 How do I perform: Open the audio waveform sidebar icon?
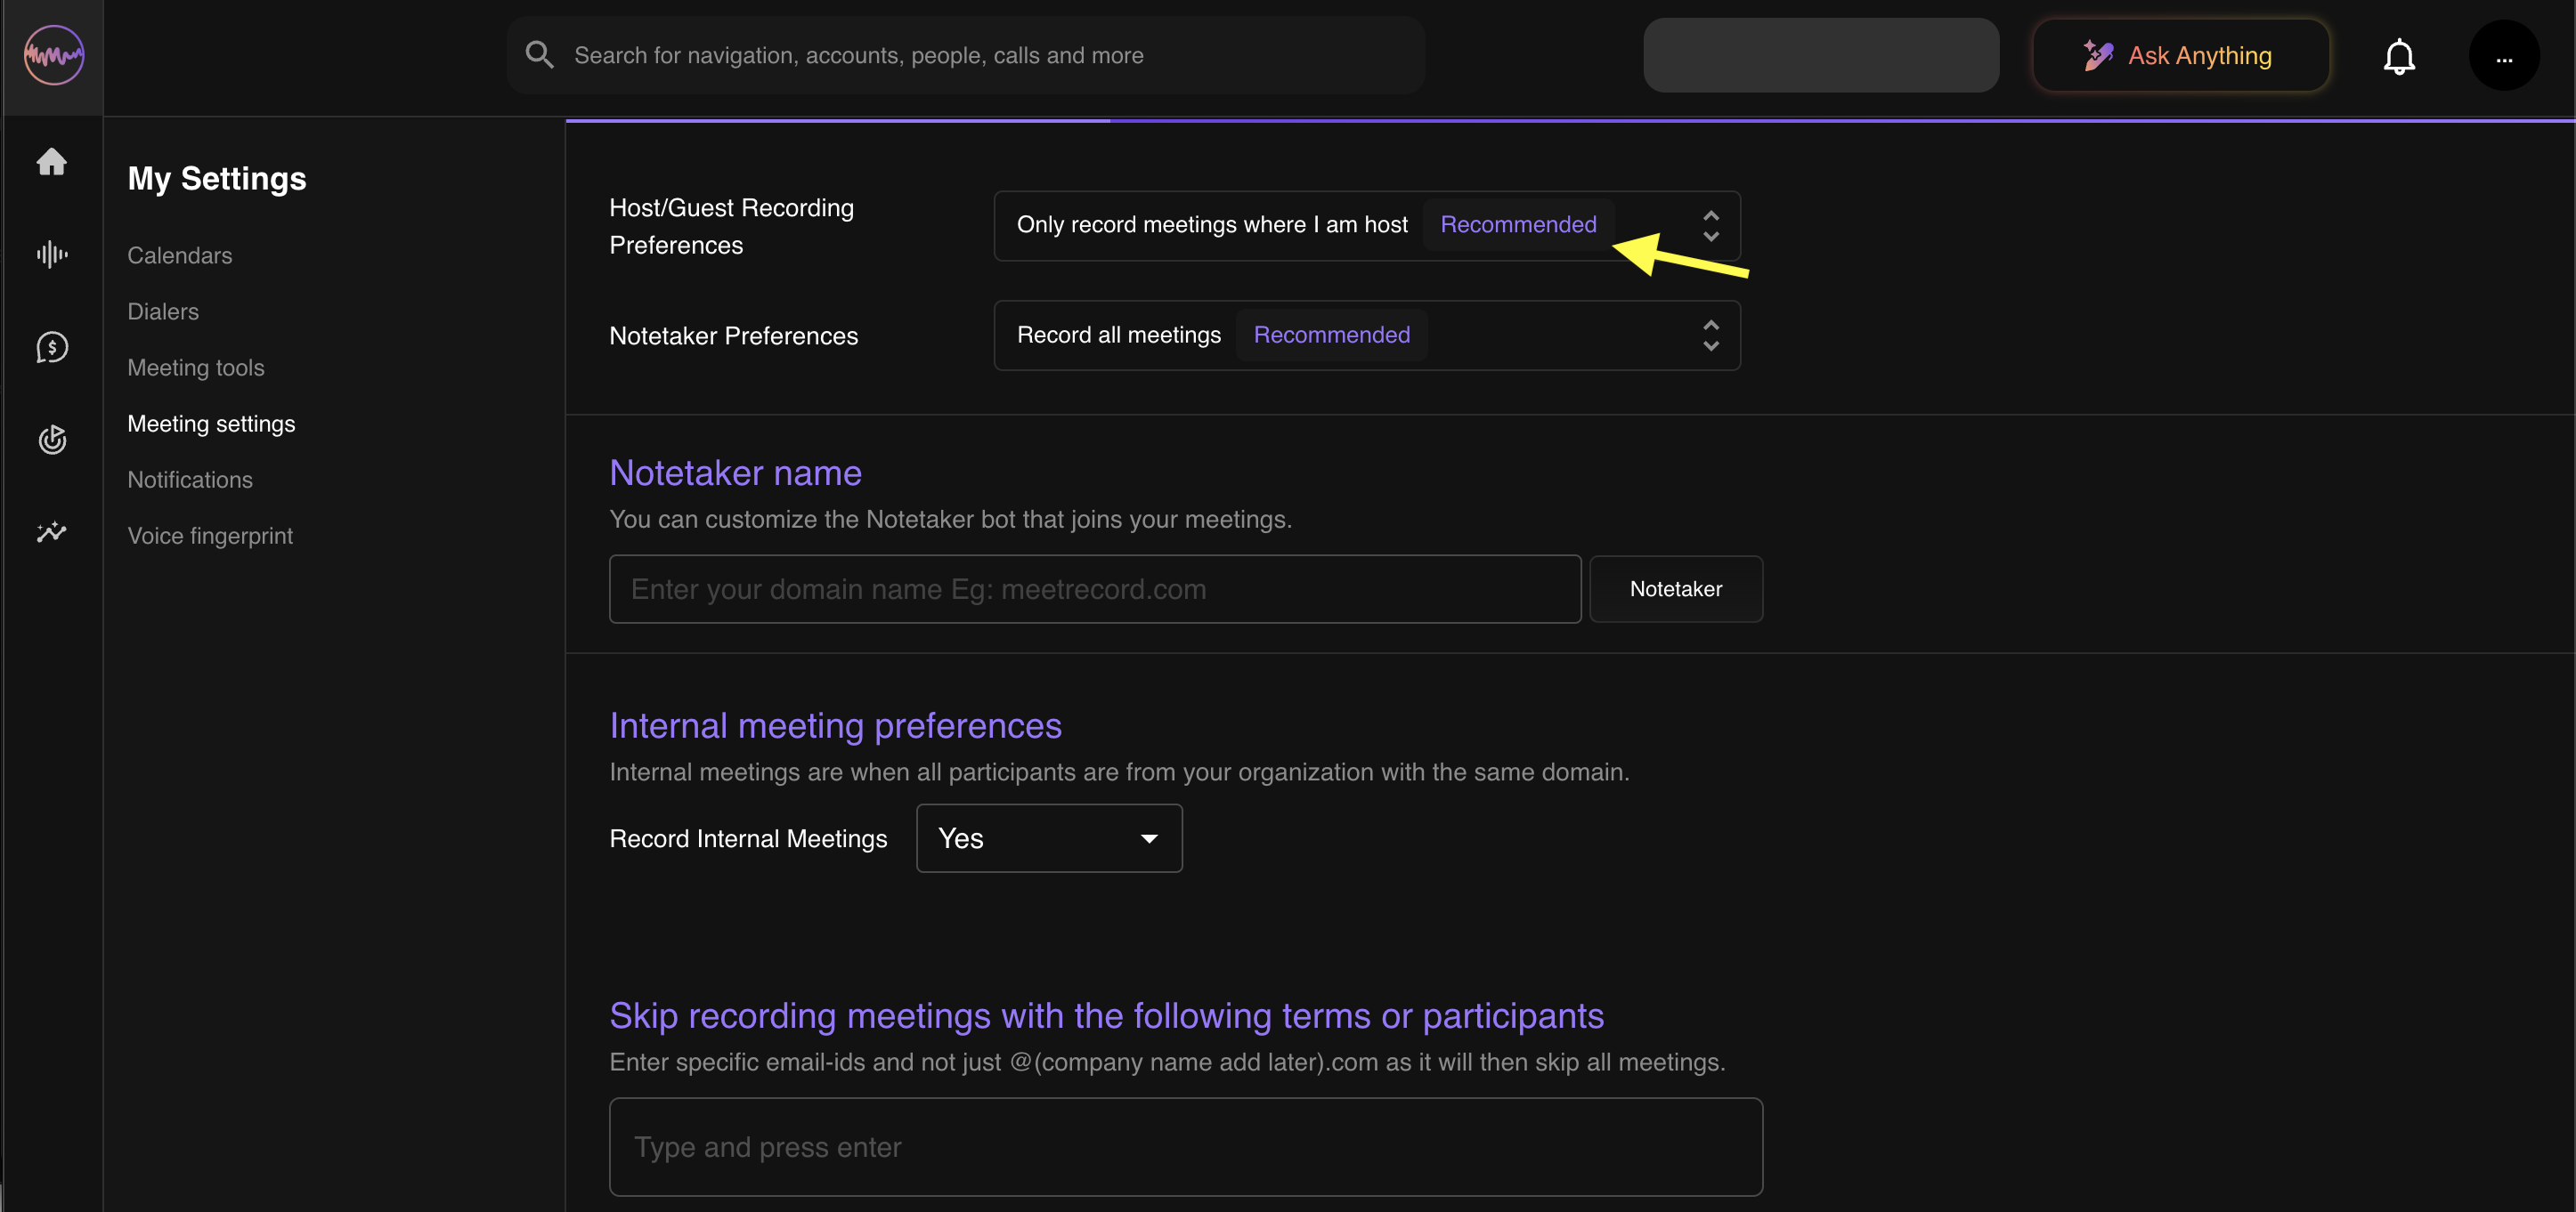click(52, 254)
